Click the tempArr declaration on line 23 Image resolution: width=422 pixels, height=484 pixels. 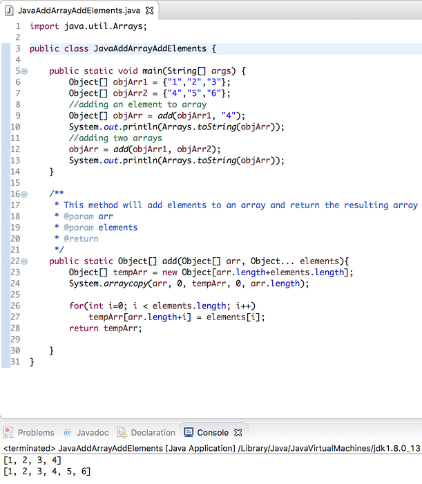point(211,272)
